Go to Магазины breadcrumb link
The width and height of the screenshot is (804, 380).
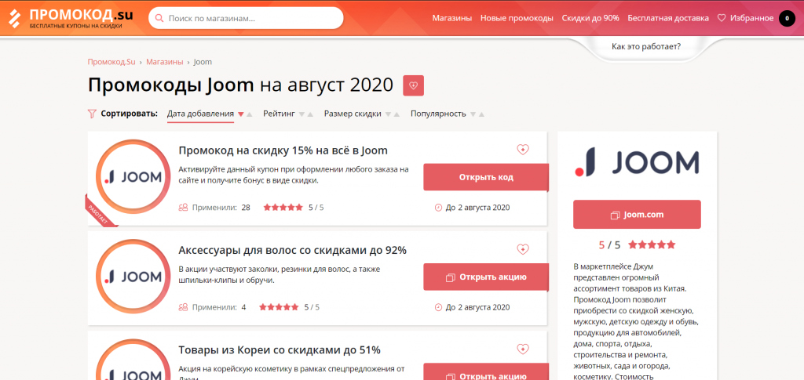click(165, 62)
